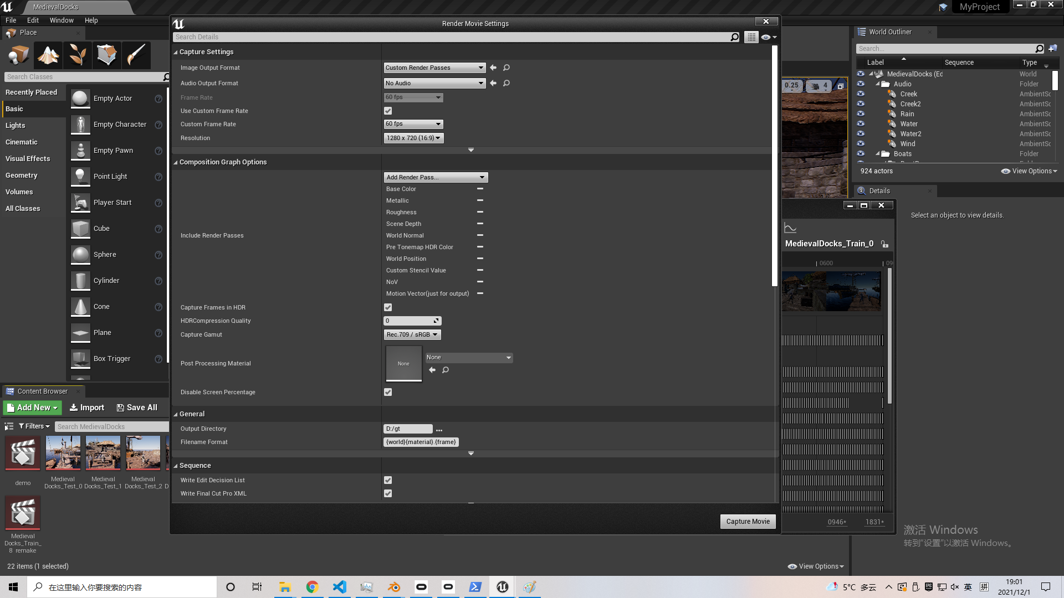Select the Mesh Paint brush icon
The width and height of the screenshot is (1064, 598).
136,55
